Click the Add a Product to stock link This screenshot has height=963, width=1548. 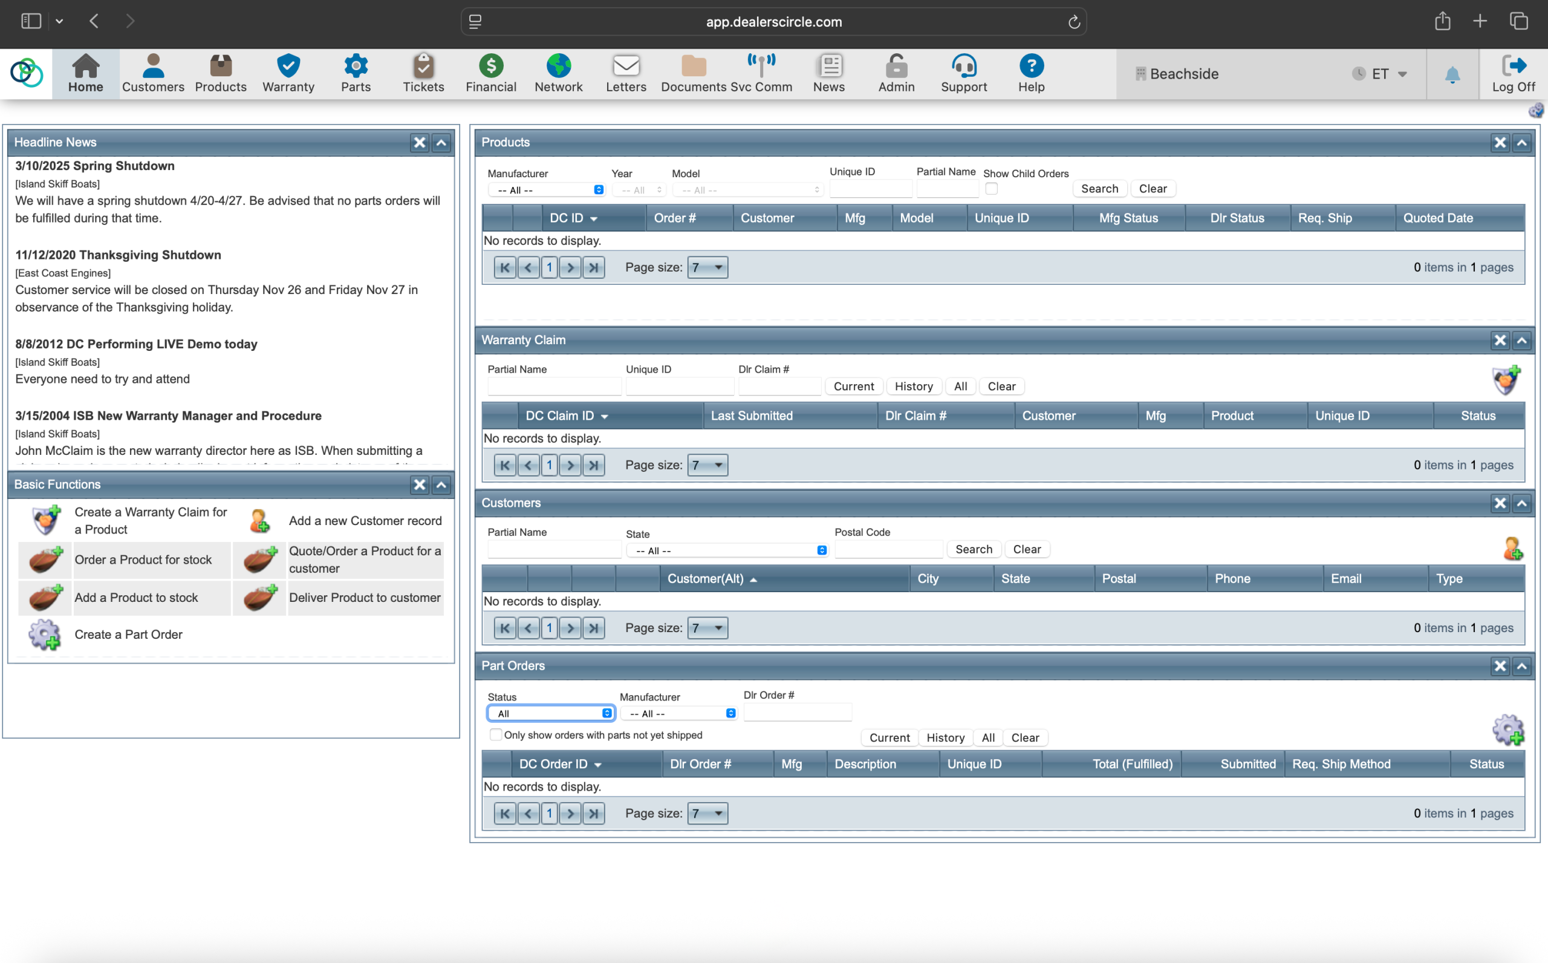136,598
